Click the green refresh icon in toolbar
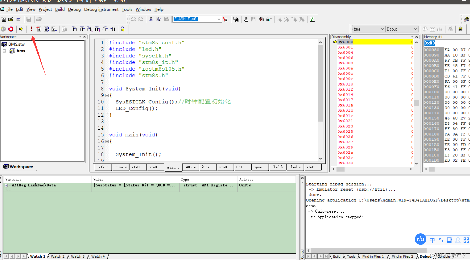This screenshot has height=260, width=470. (x=312, y=19)
